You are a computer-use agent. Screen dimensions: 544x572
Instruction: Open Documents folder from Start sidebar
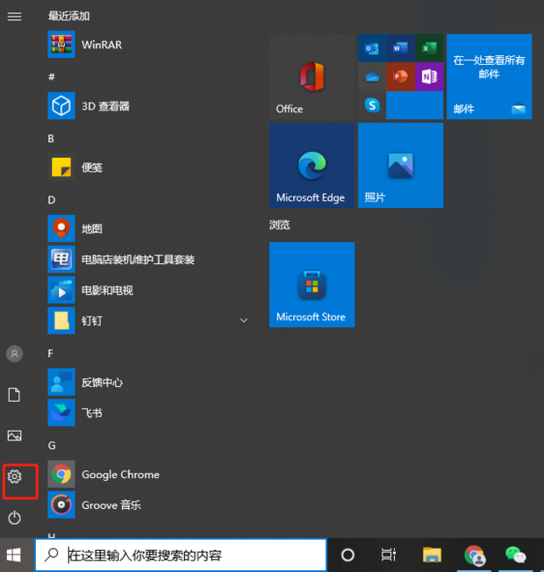[14, 395]
